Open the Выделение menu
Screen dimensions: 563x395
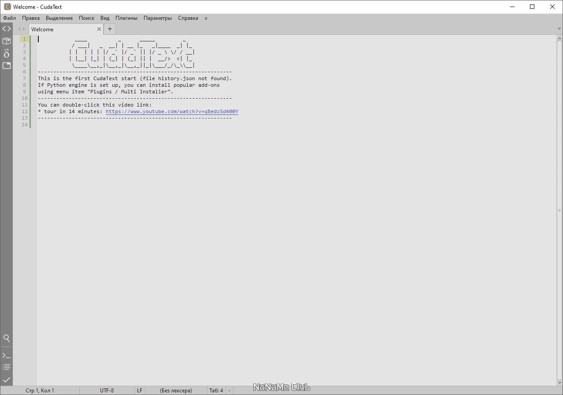click(x=59, y=18)
